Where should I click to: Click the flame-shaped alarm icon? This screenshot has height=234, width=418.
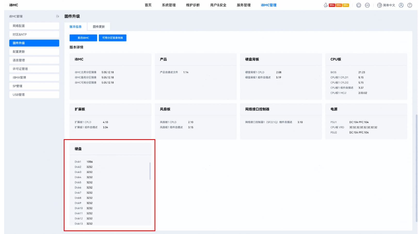(326, 5)
